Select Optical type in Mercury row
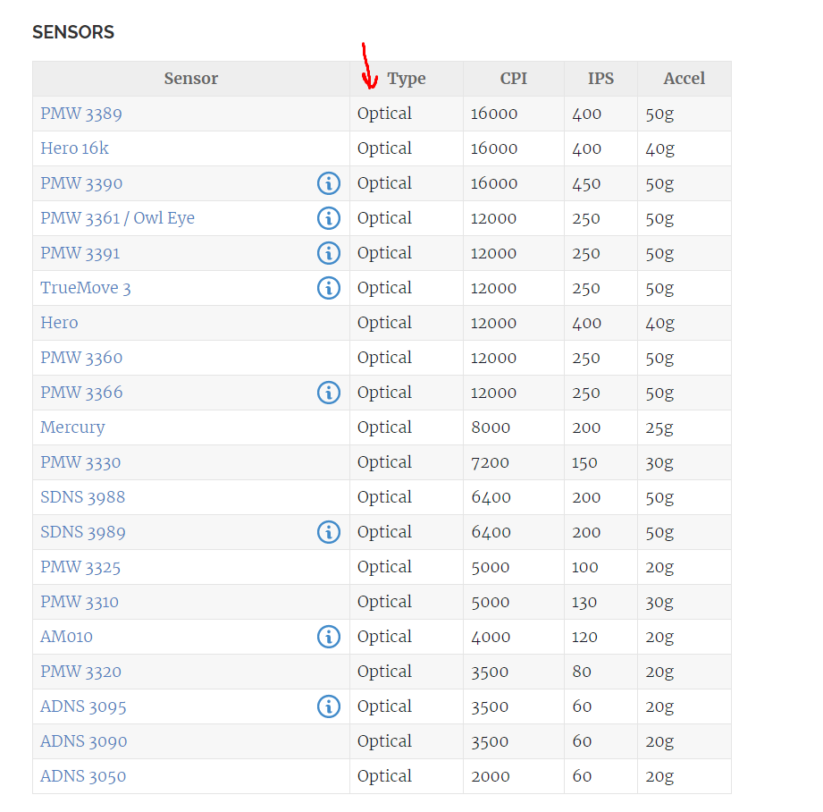This screenshot has width=823, height=812. (x=385, y=427)
